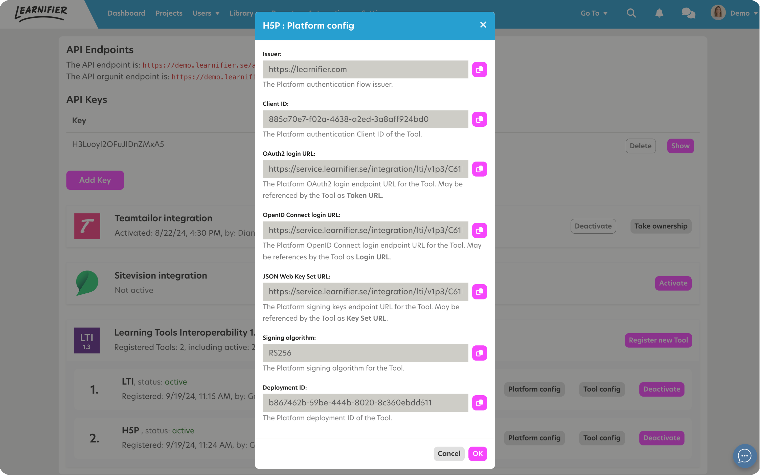The width and height of the screenshot is (760, 475).
Task: Expand the Users dropdown menu
Action: coord(206,13)
